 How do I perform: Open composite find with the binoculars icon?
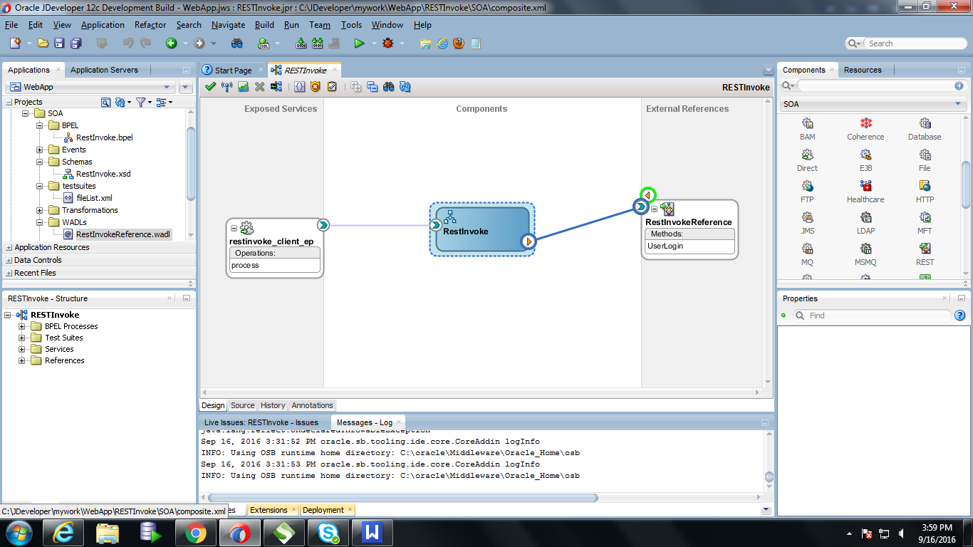pos(388,86)
